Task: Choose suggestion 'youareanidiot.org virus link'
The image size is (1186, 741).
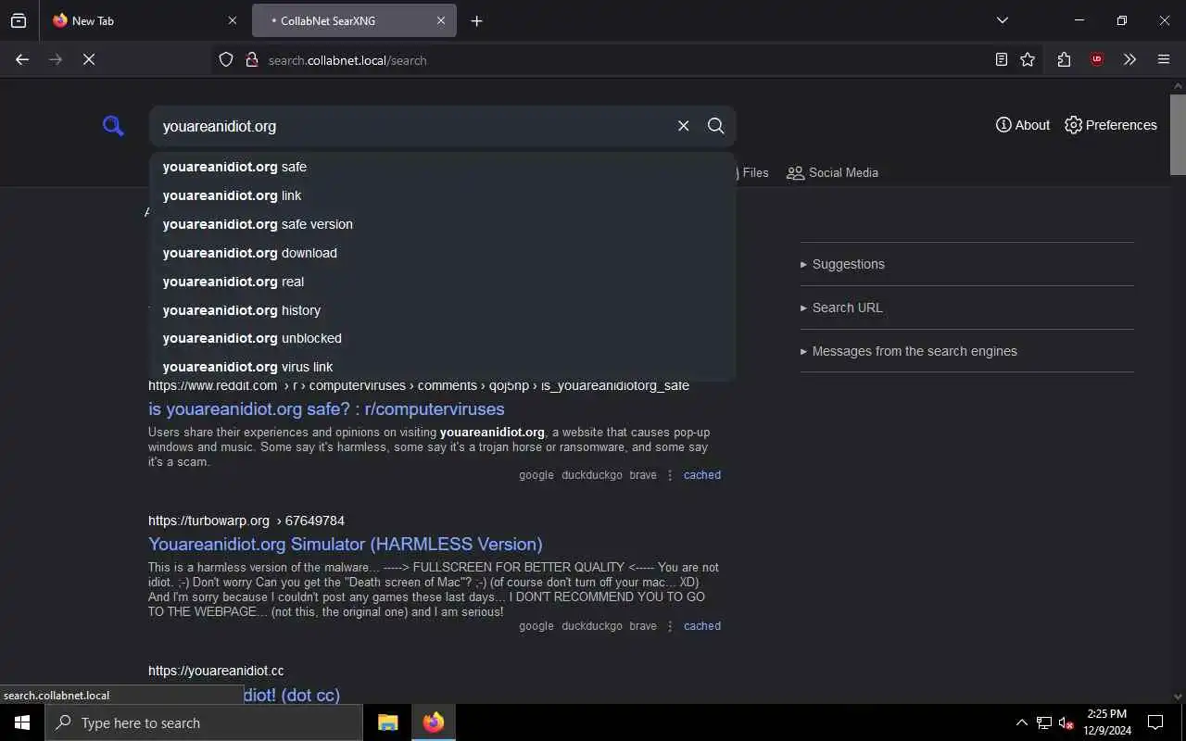Action: (x=443, y=367)
